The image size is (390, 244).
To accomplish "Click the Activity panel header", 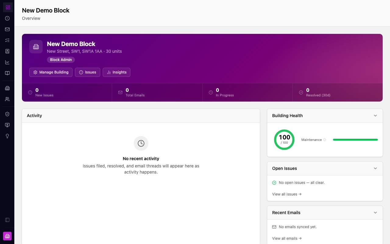I will 141,116.
